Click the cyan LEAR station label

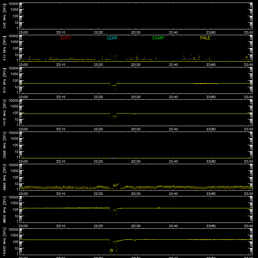112,38
